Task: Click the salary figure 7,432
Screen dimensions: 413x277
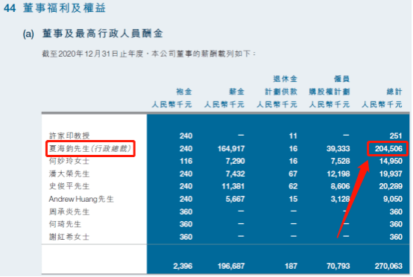Action: [x=236, y=173]
